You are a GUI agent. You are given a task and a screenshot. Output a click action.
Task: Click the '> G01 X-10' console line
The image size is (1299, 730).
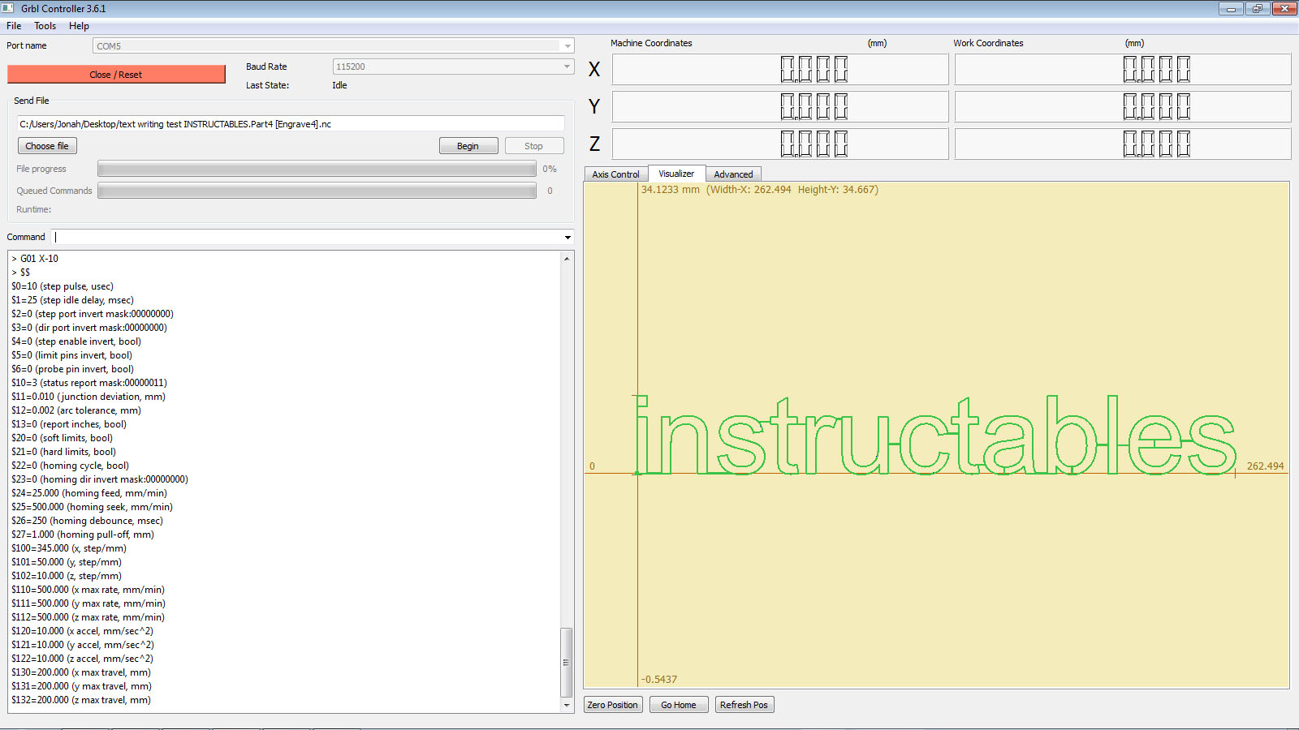click(x=35, y=259)
